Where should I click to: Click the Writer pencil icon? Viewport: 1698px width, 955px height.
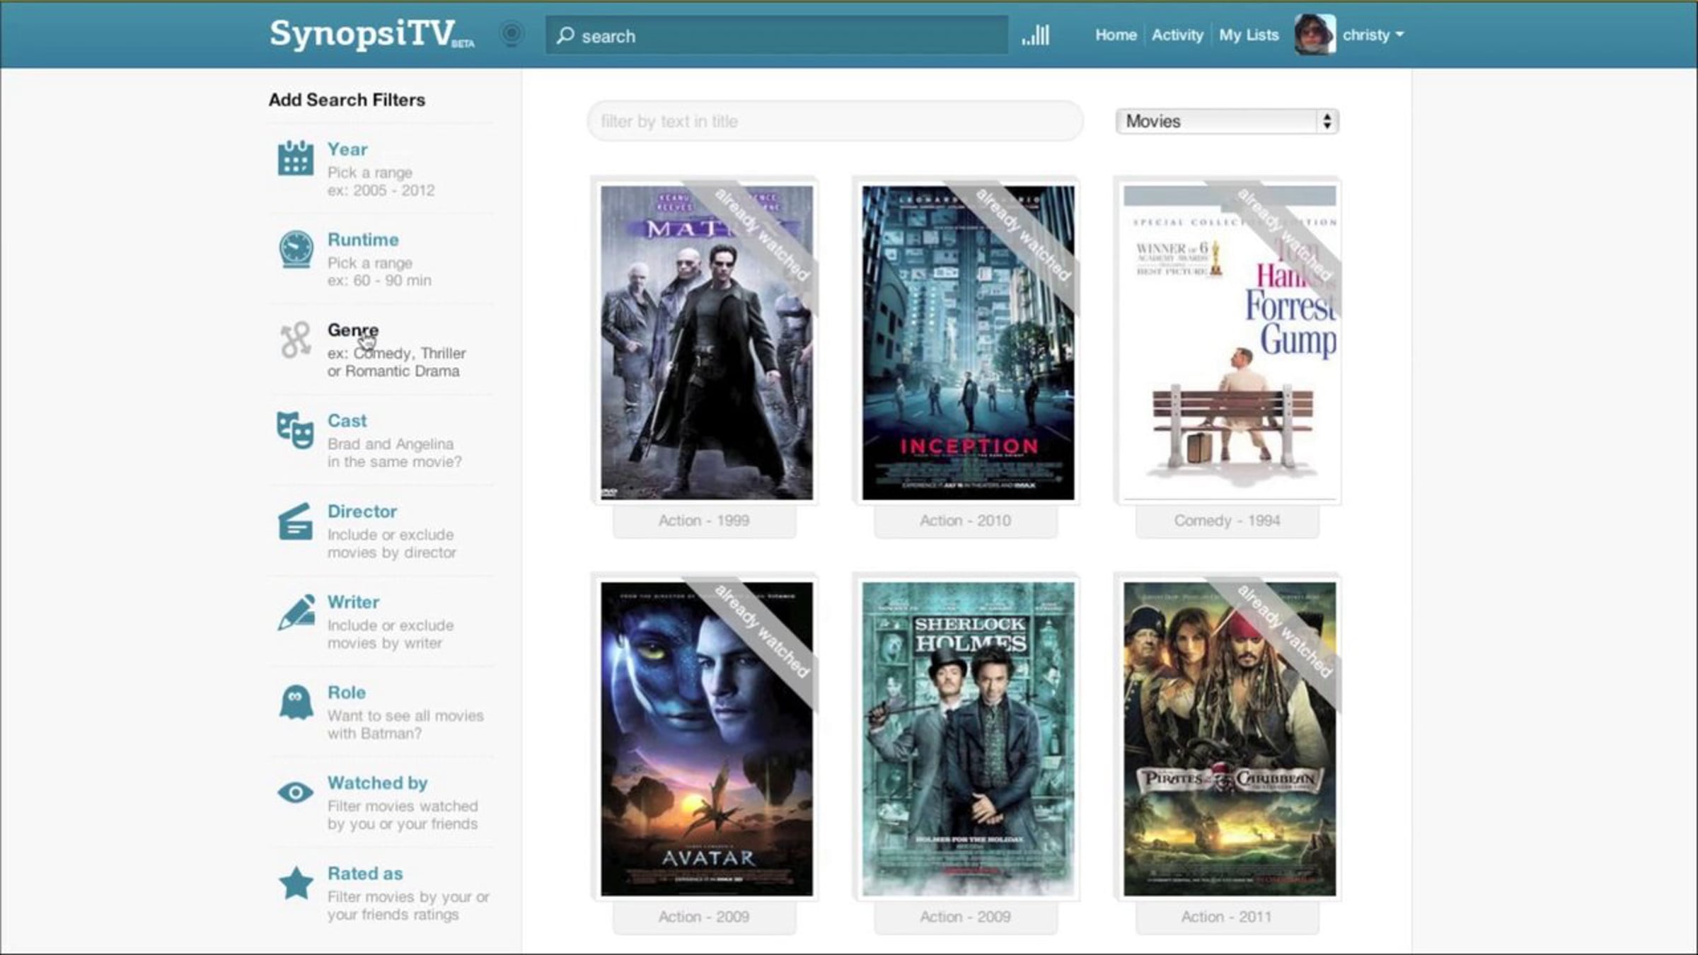point(296,613)
